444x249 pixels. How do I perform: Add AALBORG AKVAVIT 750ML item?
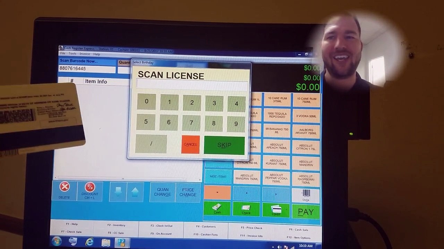coord(306,132)
